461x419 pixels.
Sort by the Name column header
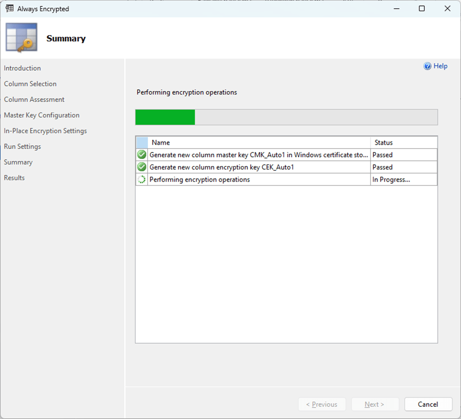coord(259,143)
